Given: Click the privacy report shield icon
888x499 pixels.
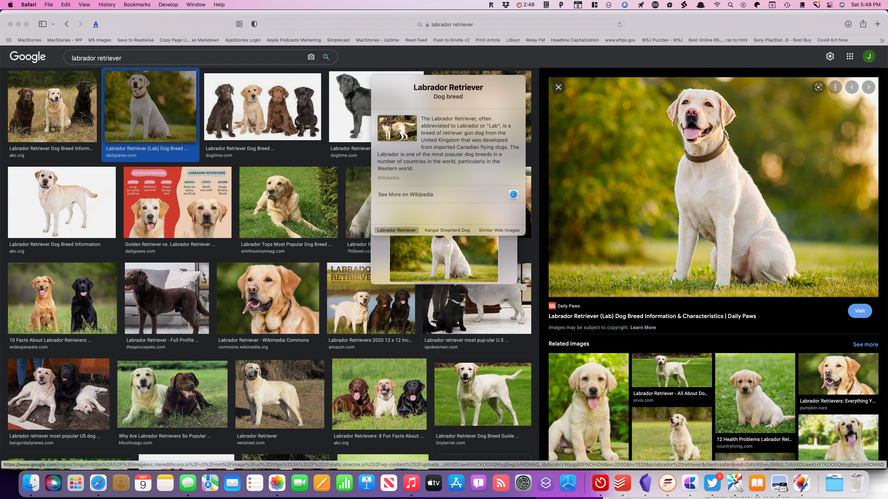Looking at the screenshot, I should [x=255, y=24].
